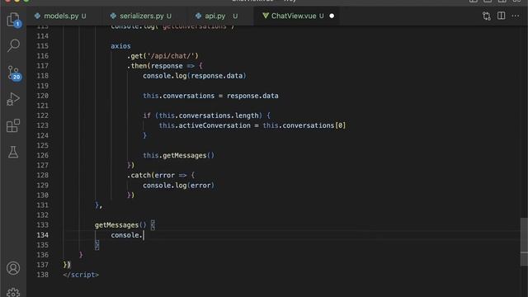Click line number 133
The width and height of the screenshot is (528, 297).
coord(43,225)
